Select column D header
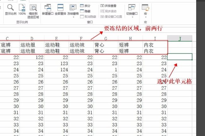The height and width of the screenshot is (136, 205). click(x=32, y=39)
